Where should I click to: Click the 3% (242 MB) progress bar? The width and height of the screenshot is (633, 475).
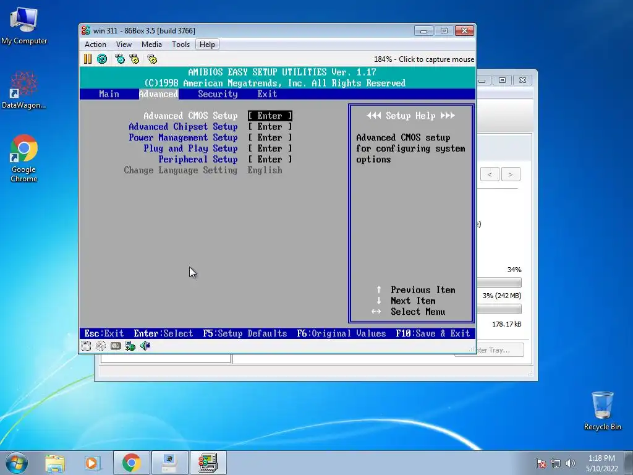click(x=499, y=309)
